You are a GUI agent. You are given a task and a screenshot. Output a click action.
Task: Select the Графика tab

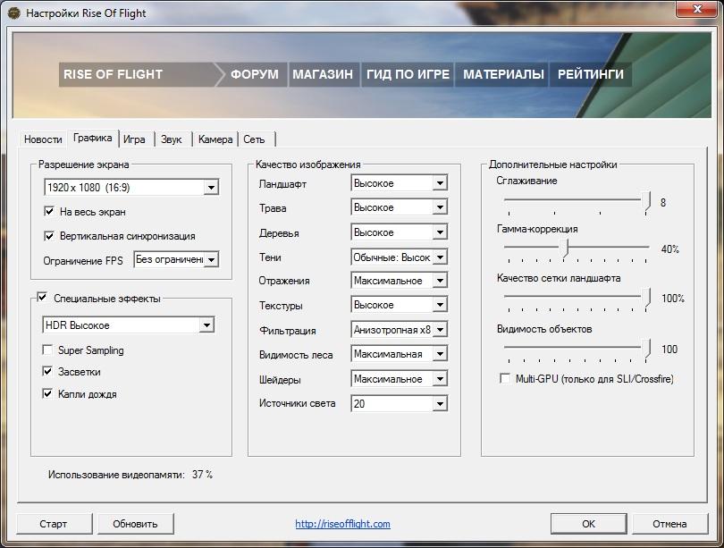[92, 138]
